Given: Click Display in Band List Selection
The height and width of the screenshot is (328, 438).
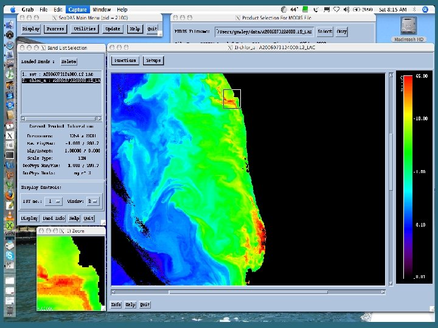Looking at the screenshot, I should point(29,219).
